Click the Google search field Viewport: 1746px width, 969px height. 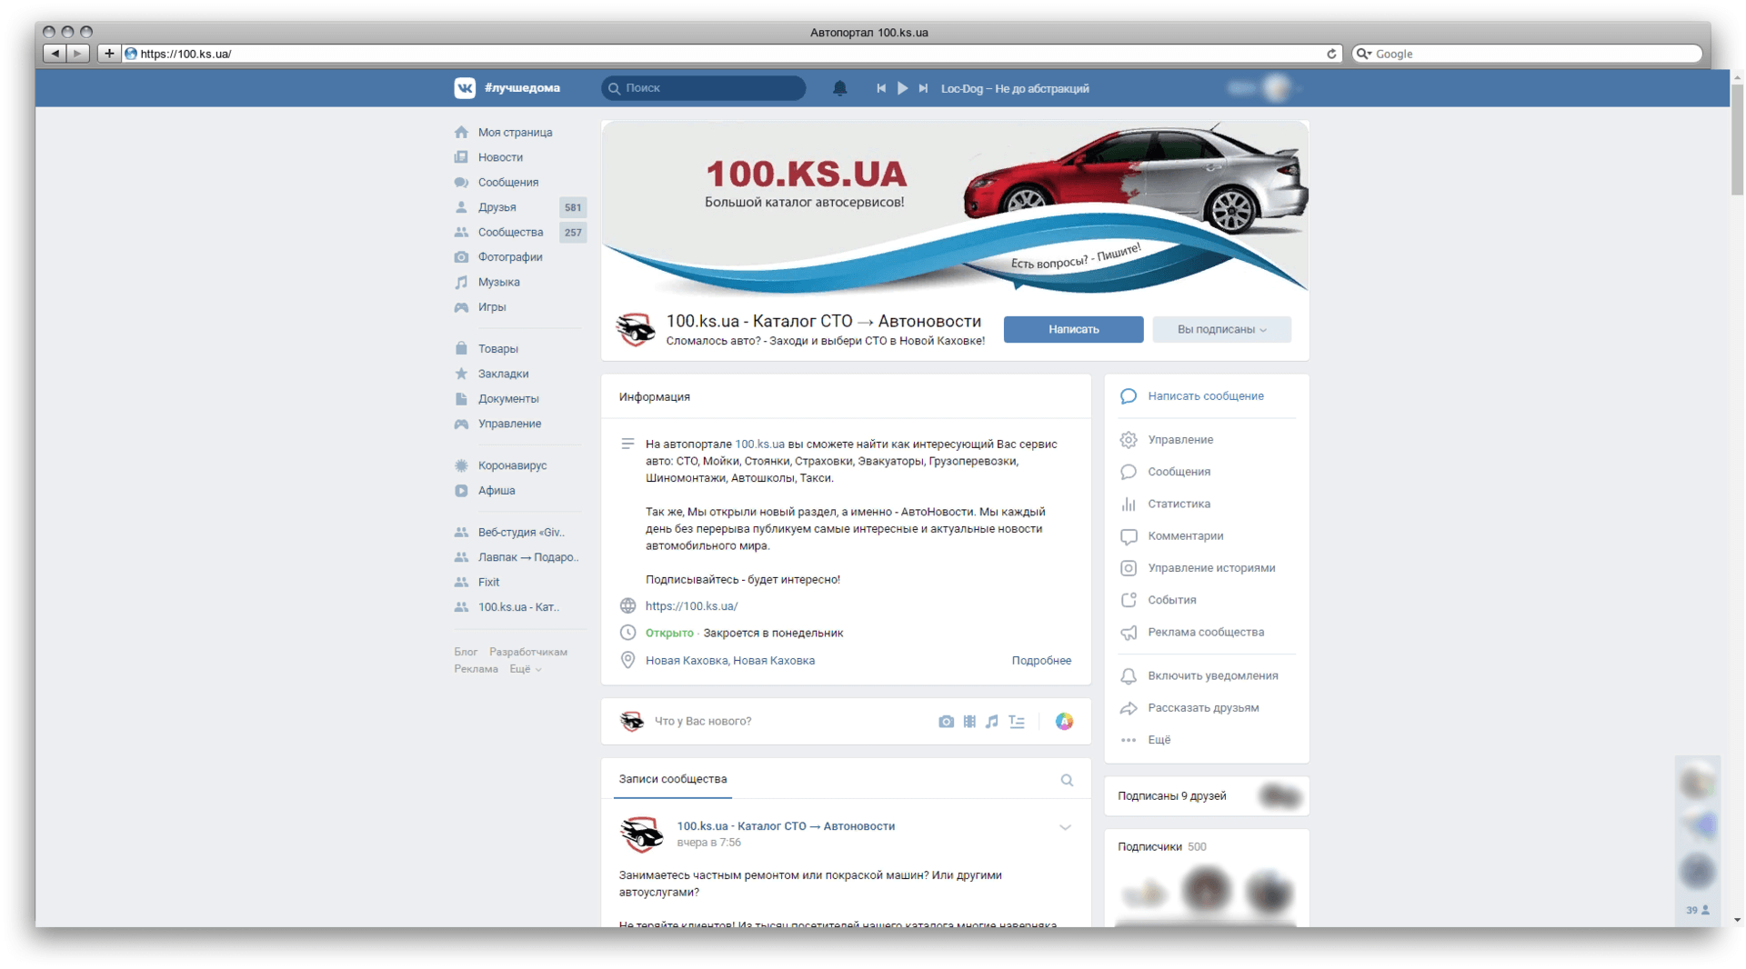(x=1527, y=54)
